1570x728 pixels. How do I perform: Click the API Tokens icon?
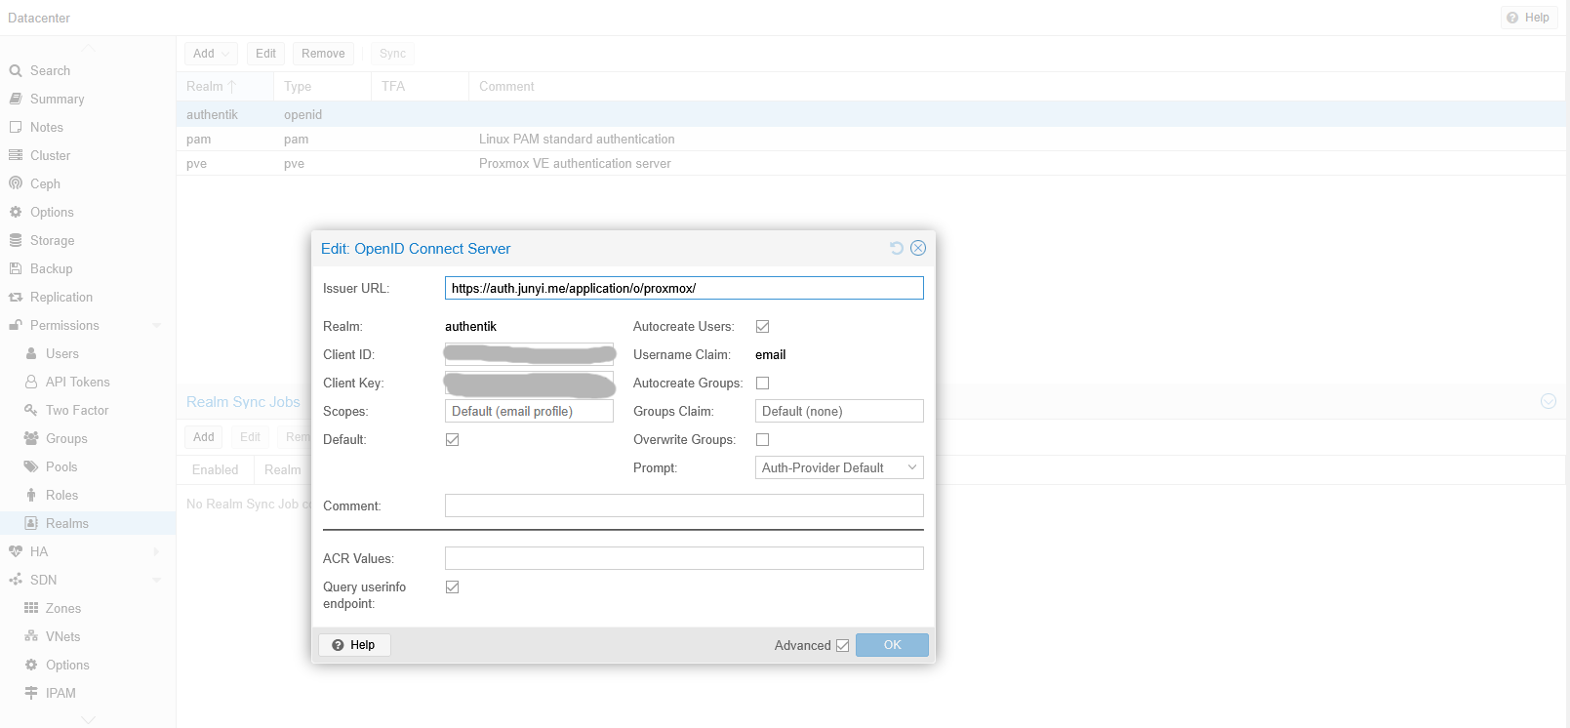click(31, 382)
